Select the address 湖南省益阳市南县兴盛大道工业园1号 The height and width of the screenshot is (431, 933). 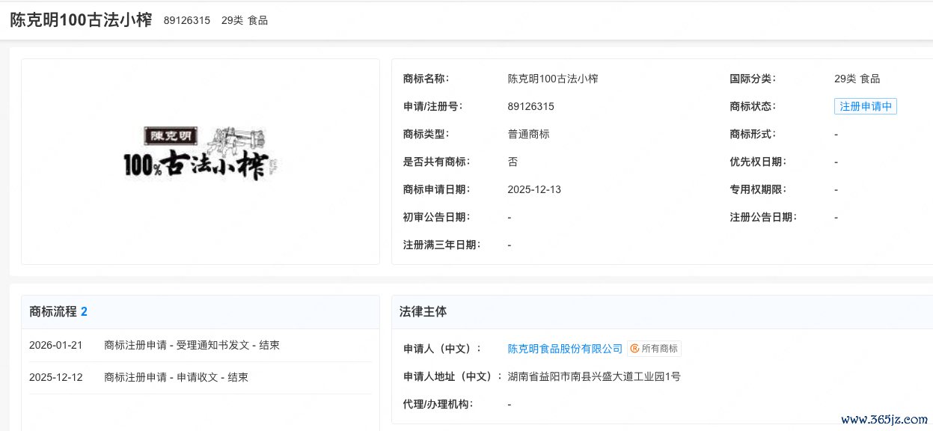coord(594,376)
